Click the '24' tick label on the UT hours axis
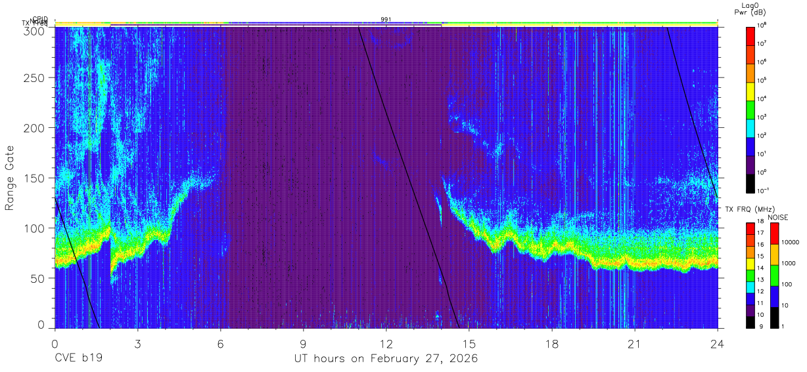Screen dimensions: 807x372 tap(718, 344)
